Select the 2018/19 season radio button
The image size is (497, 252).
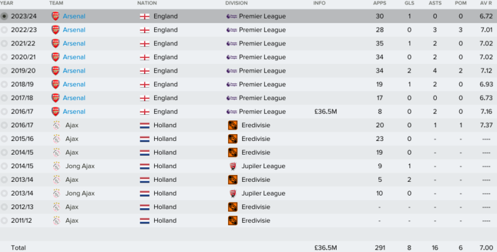[4, 84]
